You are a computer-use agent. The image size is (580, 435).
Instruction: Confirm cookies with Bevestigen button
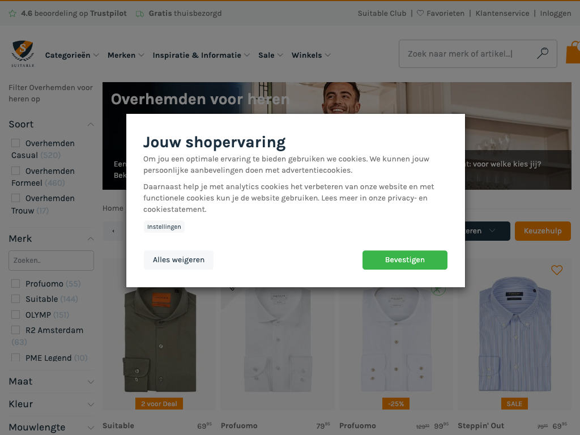404,260
